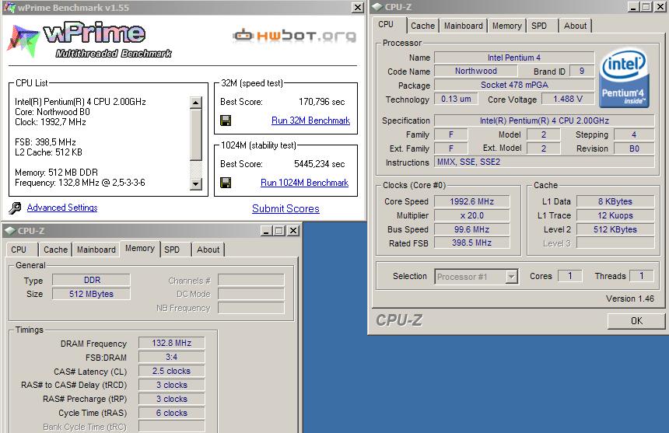
Task: Switch to Cache tab in processor CPU-Z window
Action: tap(422, 26)
